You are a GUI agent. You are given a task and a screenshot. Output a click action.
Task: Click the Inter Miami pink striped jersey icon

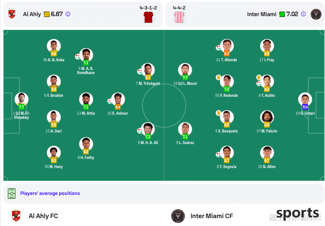179,17
